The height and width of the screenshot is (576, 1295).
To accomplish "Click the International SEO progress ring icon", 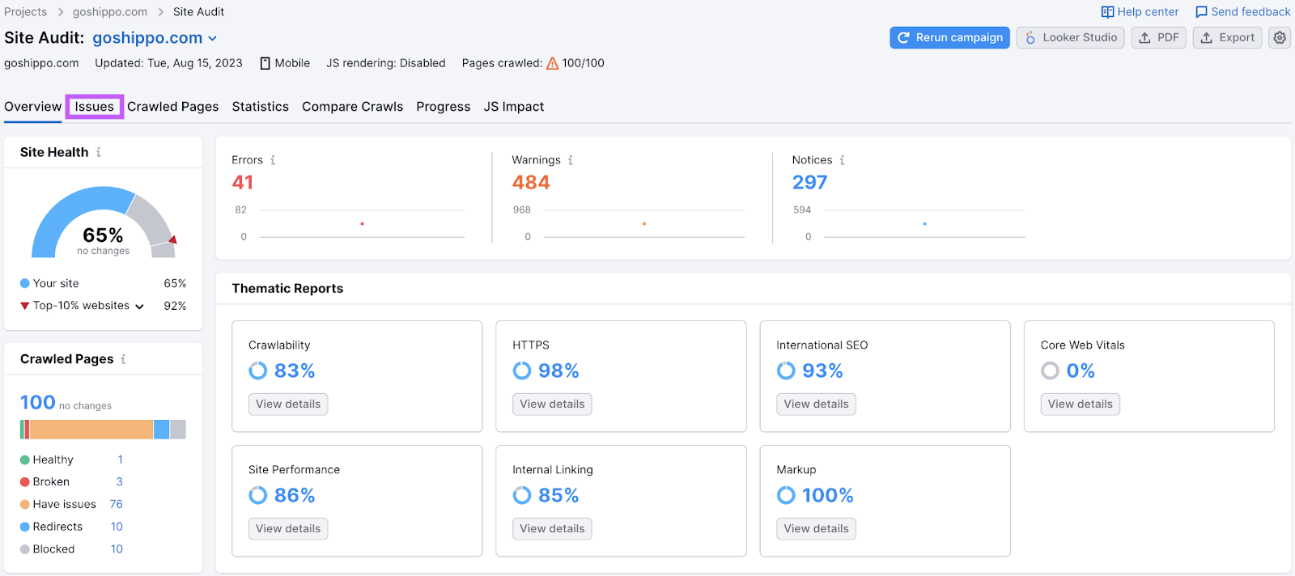I will click(786, 371).
